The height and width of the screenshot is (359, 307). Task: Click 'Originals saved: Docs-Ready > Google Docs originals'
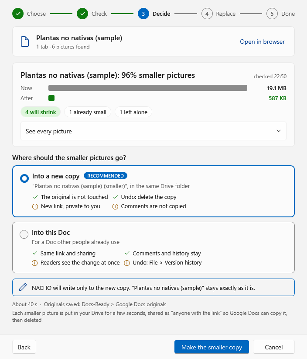(105, 304)
